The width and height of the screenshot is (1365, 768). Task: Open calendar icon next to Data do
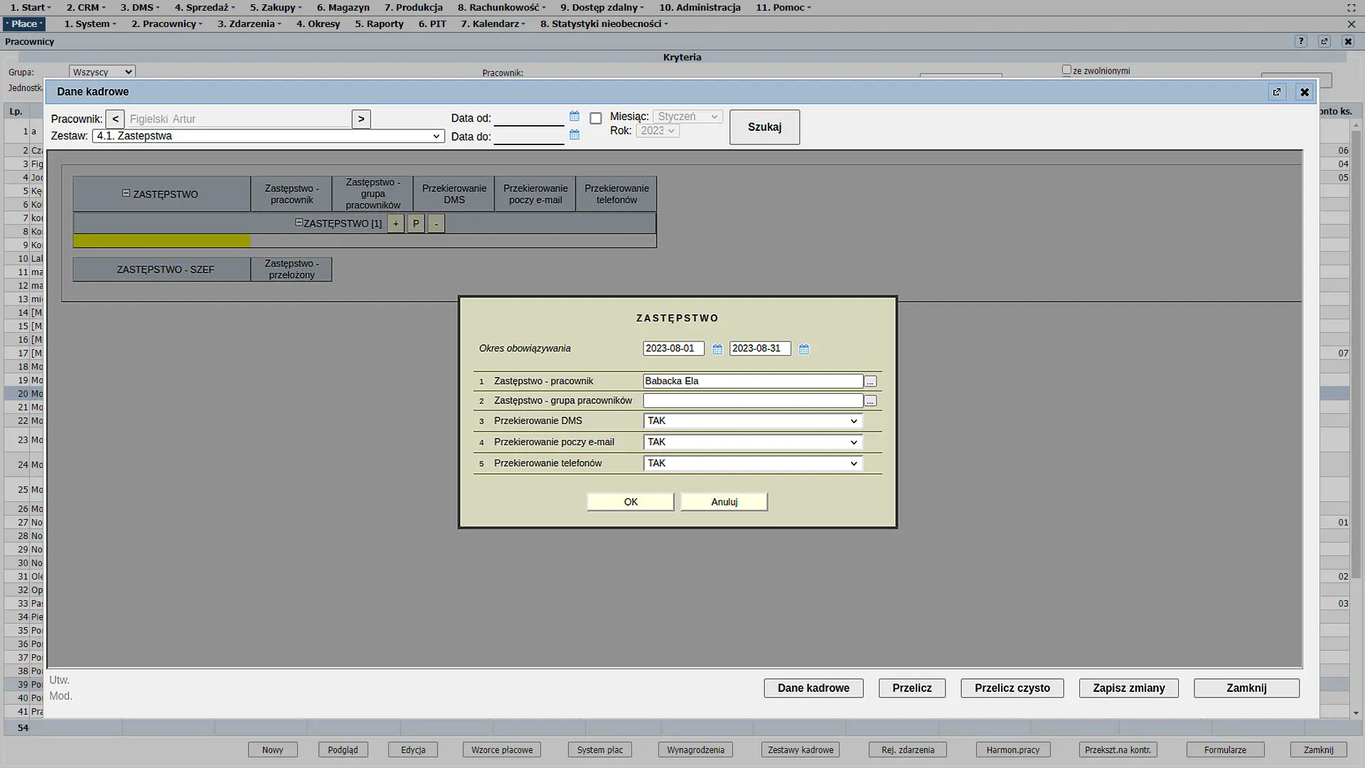click(x=574, y=135)
